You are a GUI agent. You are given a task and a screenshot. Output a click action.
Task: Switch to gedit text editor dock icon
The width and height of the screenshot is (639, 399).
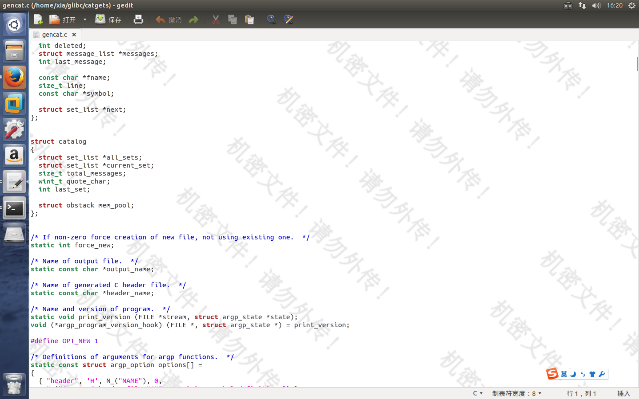[14, 182]
